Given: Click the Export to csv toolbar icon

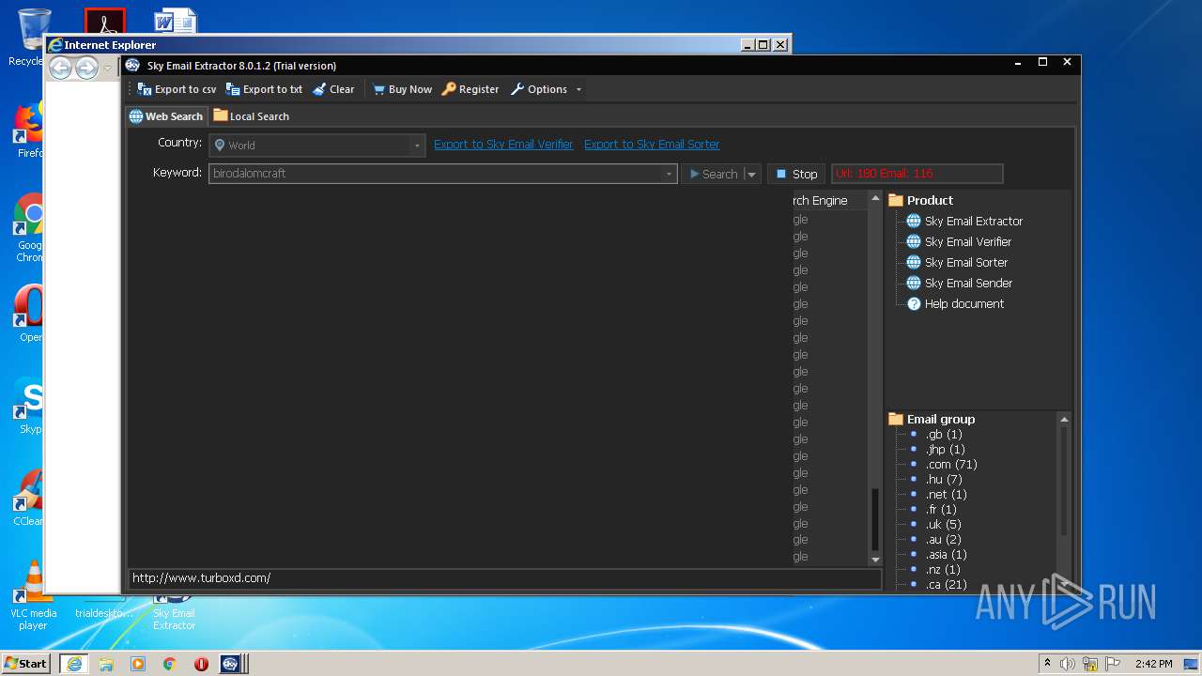Looking at the screenshot, I should 145,89.
